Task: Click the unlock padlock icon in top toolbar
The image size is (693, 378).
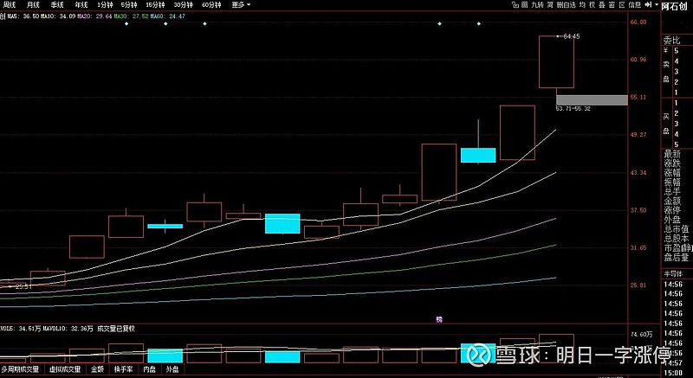Action: point(515,5)
